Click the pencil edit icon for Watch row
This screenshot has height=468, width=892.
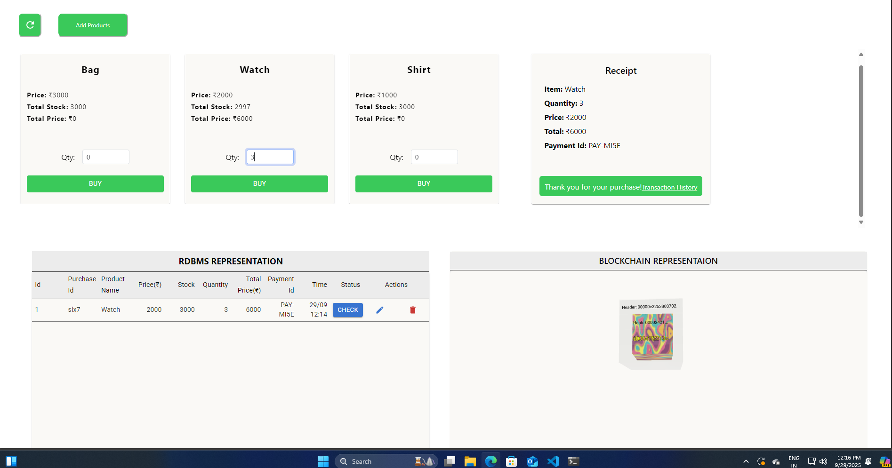point(380,310)
